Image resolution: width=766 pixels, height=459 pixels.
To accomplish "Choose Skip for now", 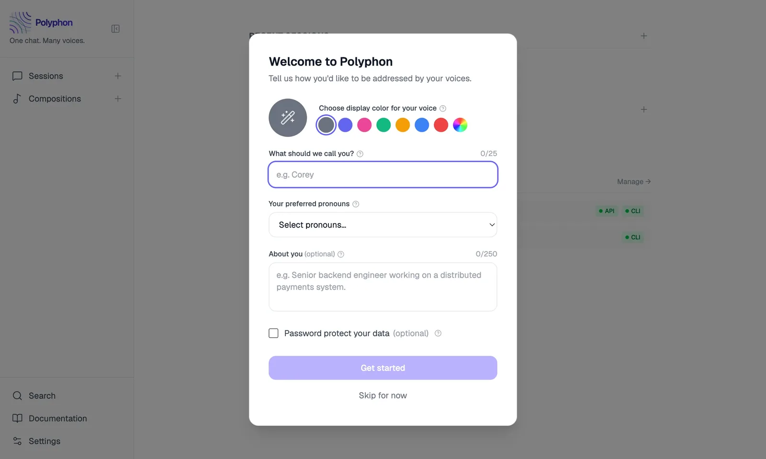I will coord(383,395).
